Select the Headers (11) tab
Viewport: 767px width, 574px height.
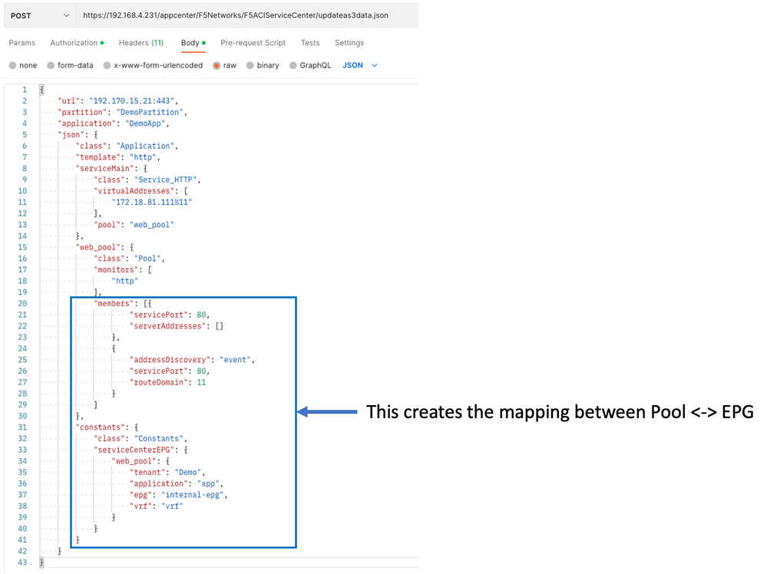click(141, 43)
